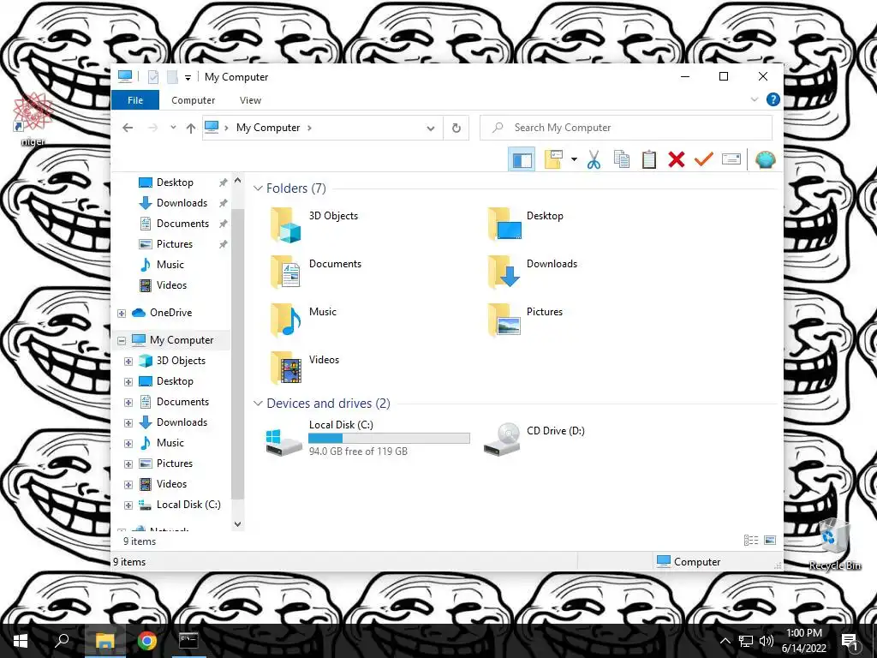Expand Pictures under My Computer tree
This screenshot has width=877, height=658.
coord(128,464)
